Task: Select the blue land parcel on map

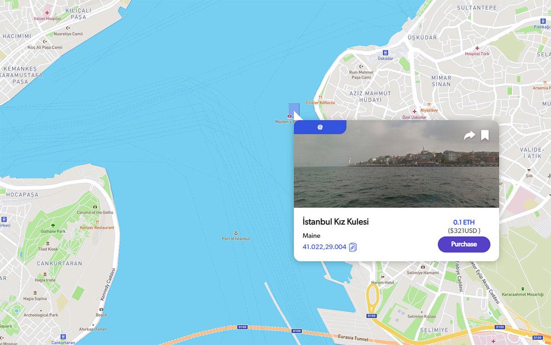Action: [x=294, y=110]
